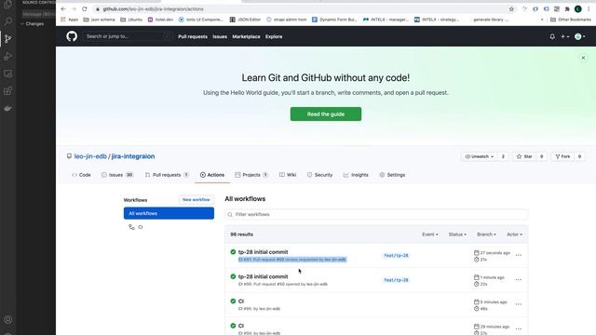Switch to the Wiki tab

tap(288, 175)
